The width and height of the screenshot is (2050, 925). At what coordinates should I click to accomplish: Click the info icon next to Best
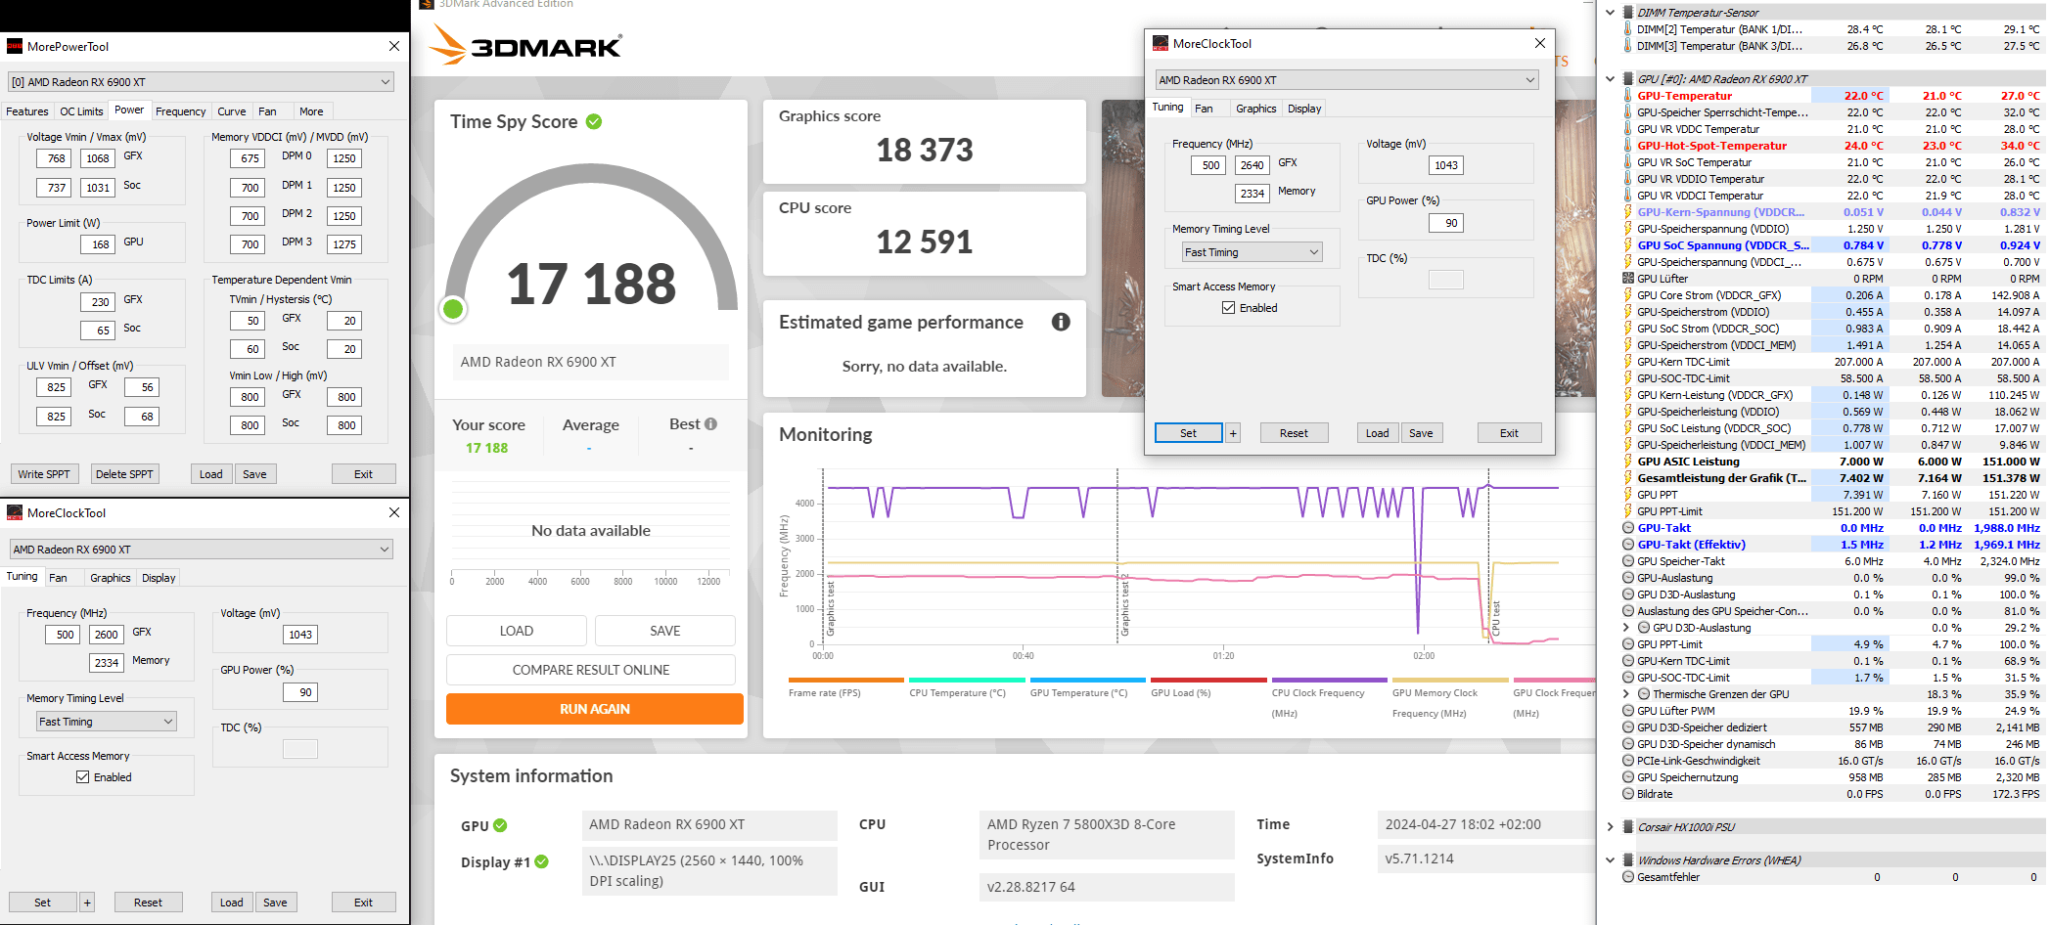coord(711,424)
